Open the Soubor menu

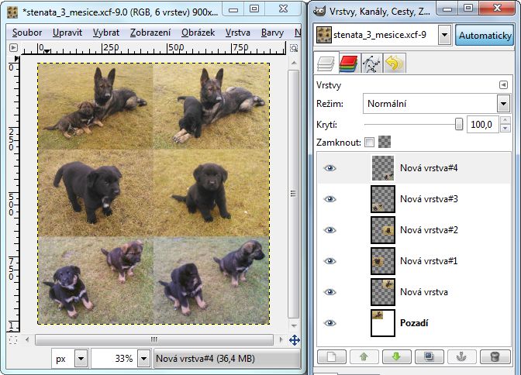[x=27, y=33]
